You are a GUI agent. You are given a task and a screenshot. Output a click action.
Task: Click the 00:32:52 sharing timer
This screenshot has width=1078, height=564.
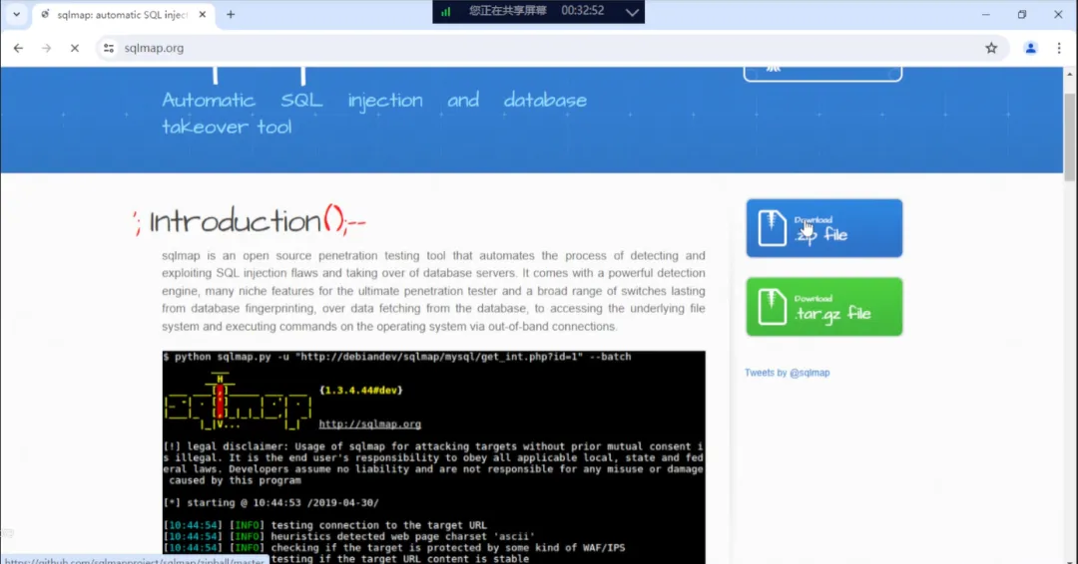[582, 11]
